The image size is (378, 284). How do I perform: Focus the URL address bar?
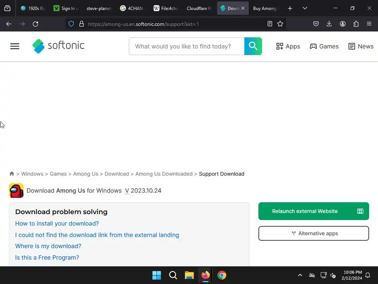click(176, 24)
